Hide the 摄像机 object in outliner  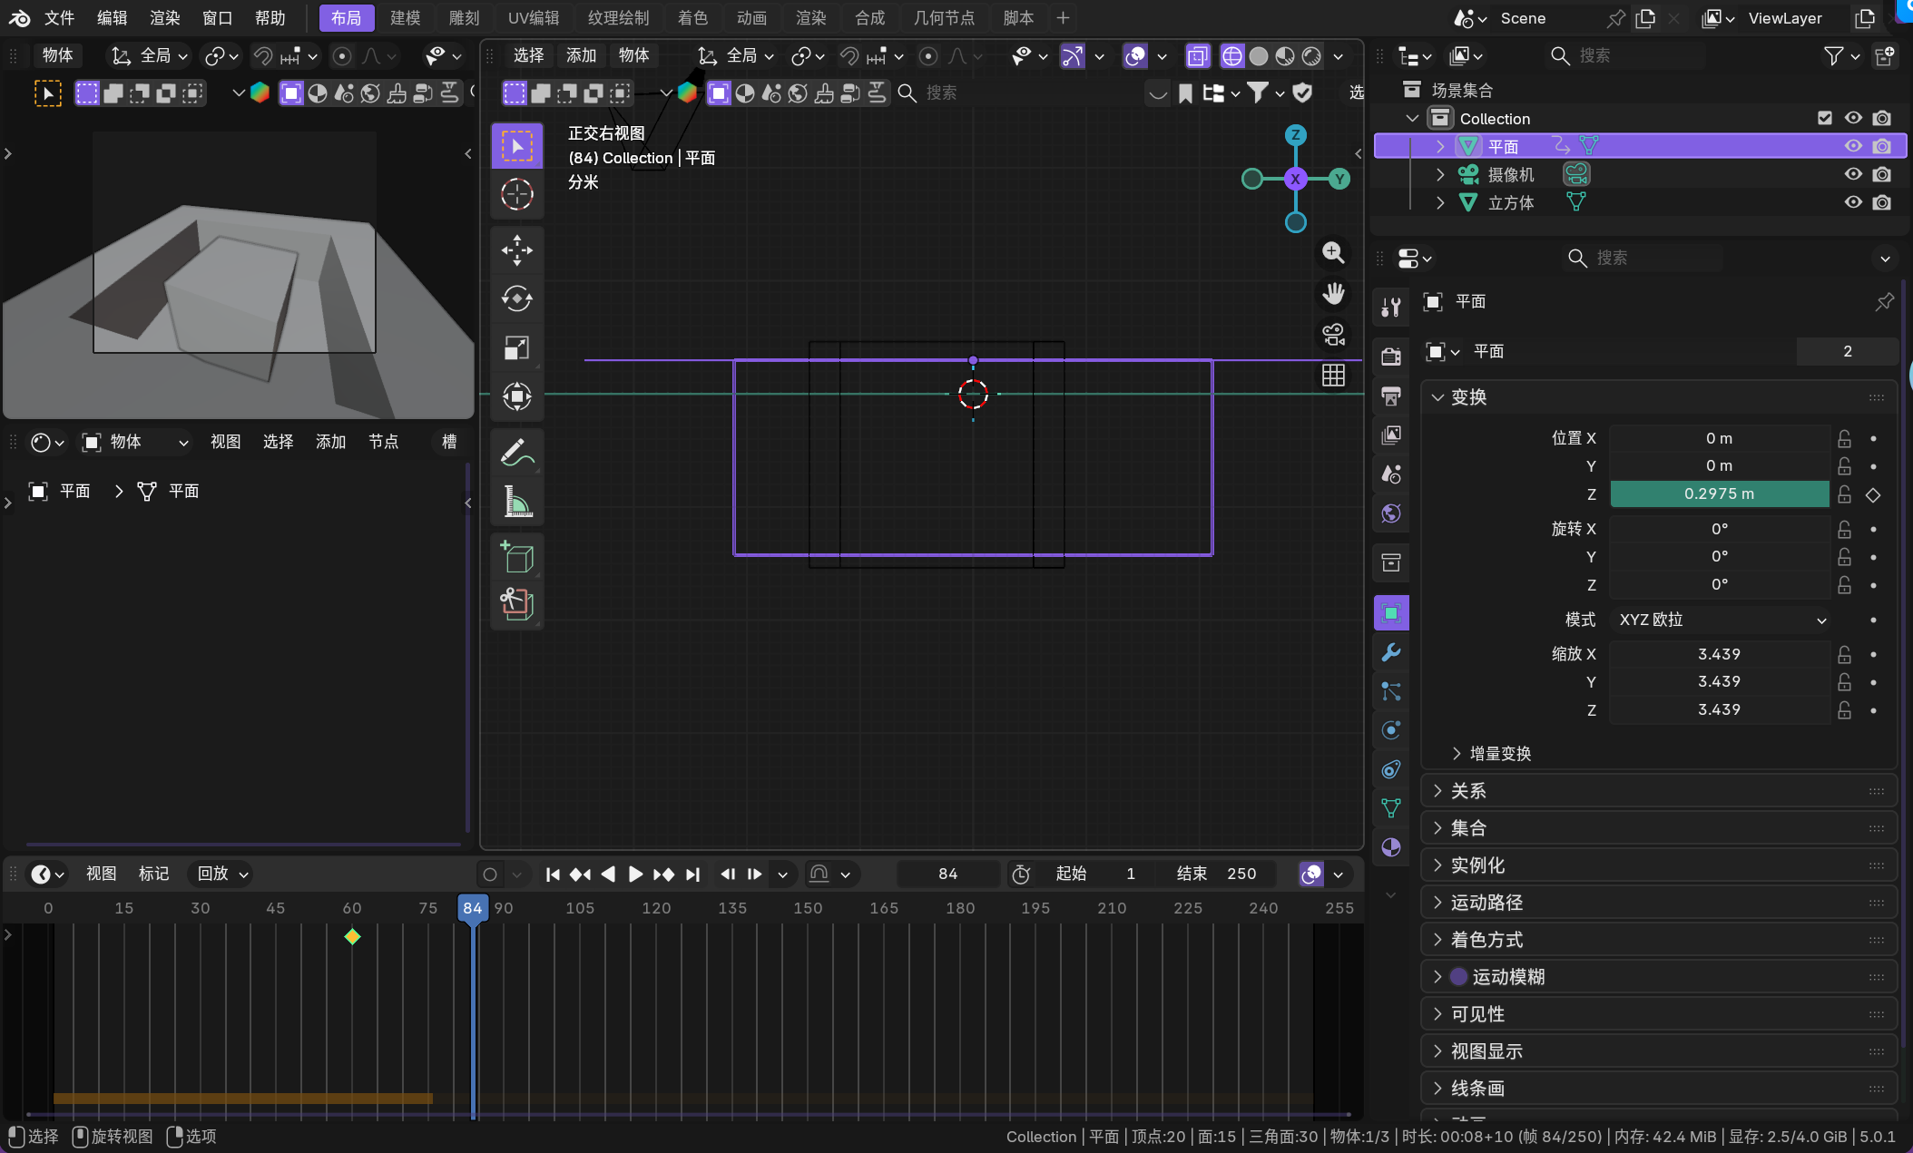[x=1853, y=174]
